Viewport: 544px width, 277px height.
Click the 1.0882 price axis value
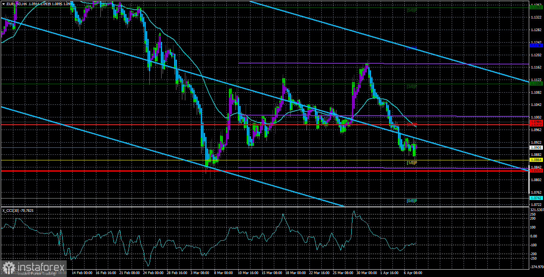click(536, 155)
